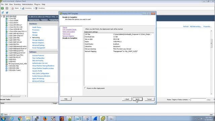
Task: Select the 99-Compromised_Host VM in tree
Action: pyautogui.click(x=17, y=64)
